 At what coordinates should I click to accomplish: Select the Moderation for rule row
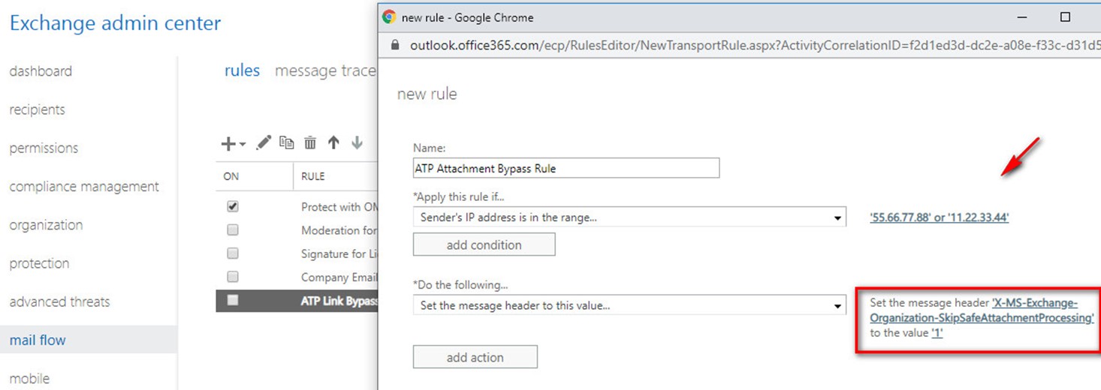coord(297,230)
